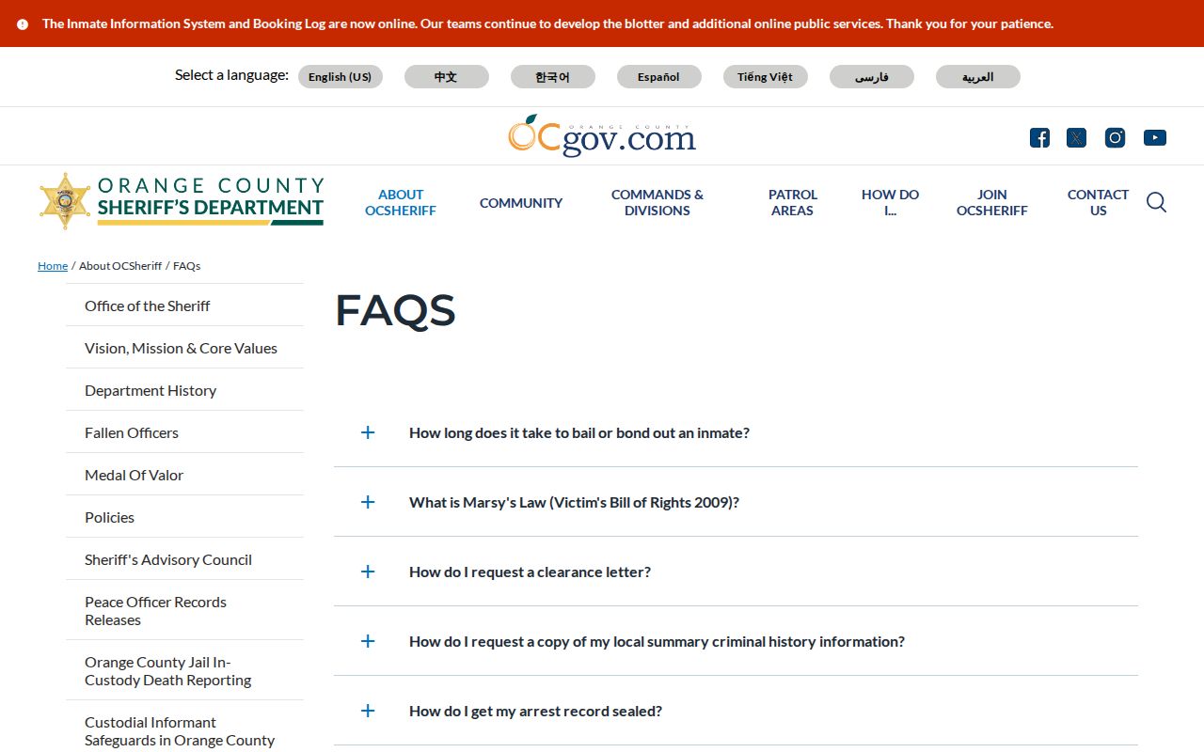The image size is (1204, 752).
Task: Expand the Marsy's Law question
Action: [736, 502]
